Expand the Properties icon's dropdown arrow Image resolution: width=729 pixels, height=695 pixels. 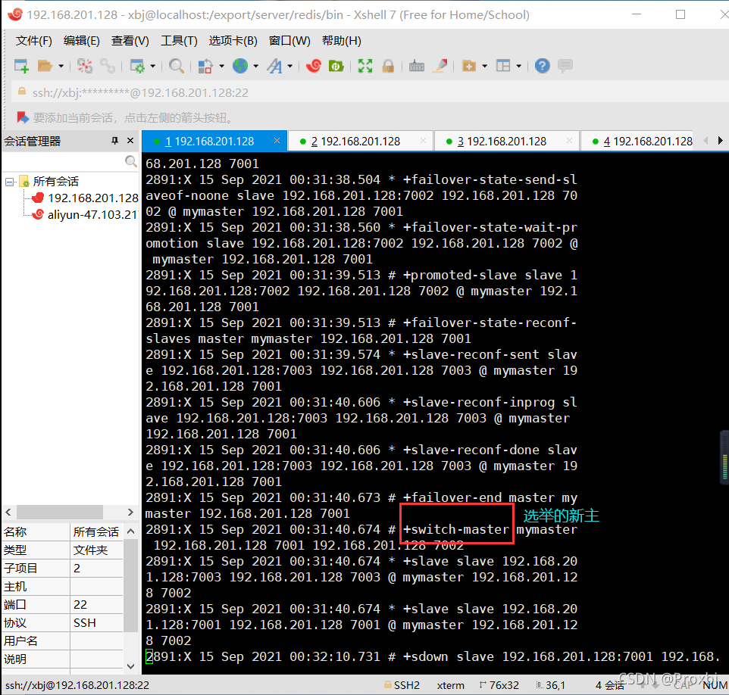(x=152, y=66)
